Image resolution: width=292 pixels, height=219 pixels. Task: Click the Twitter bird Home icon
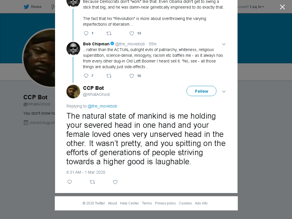pyautogui.click(x=27, y=7)
